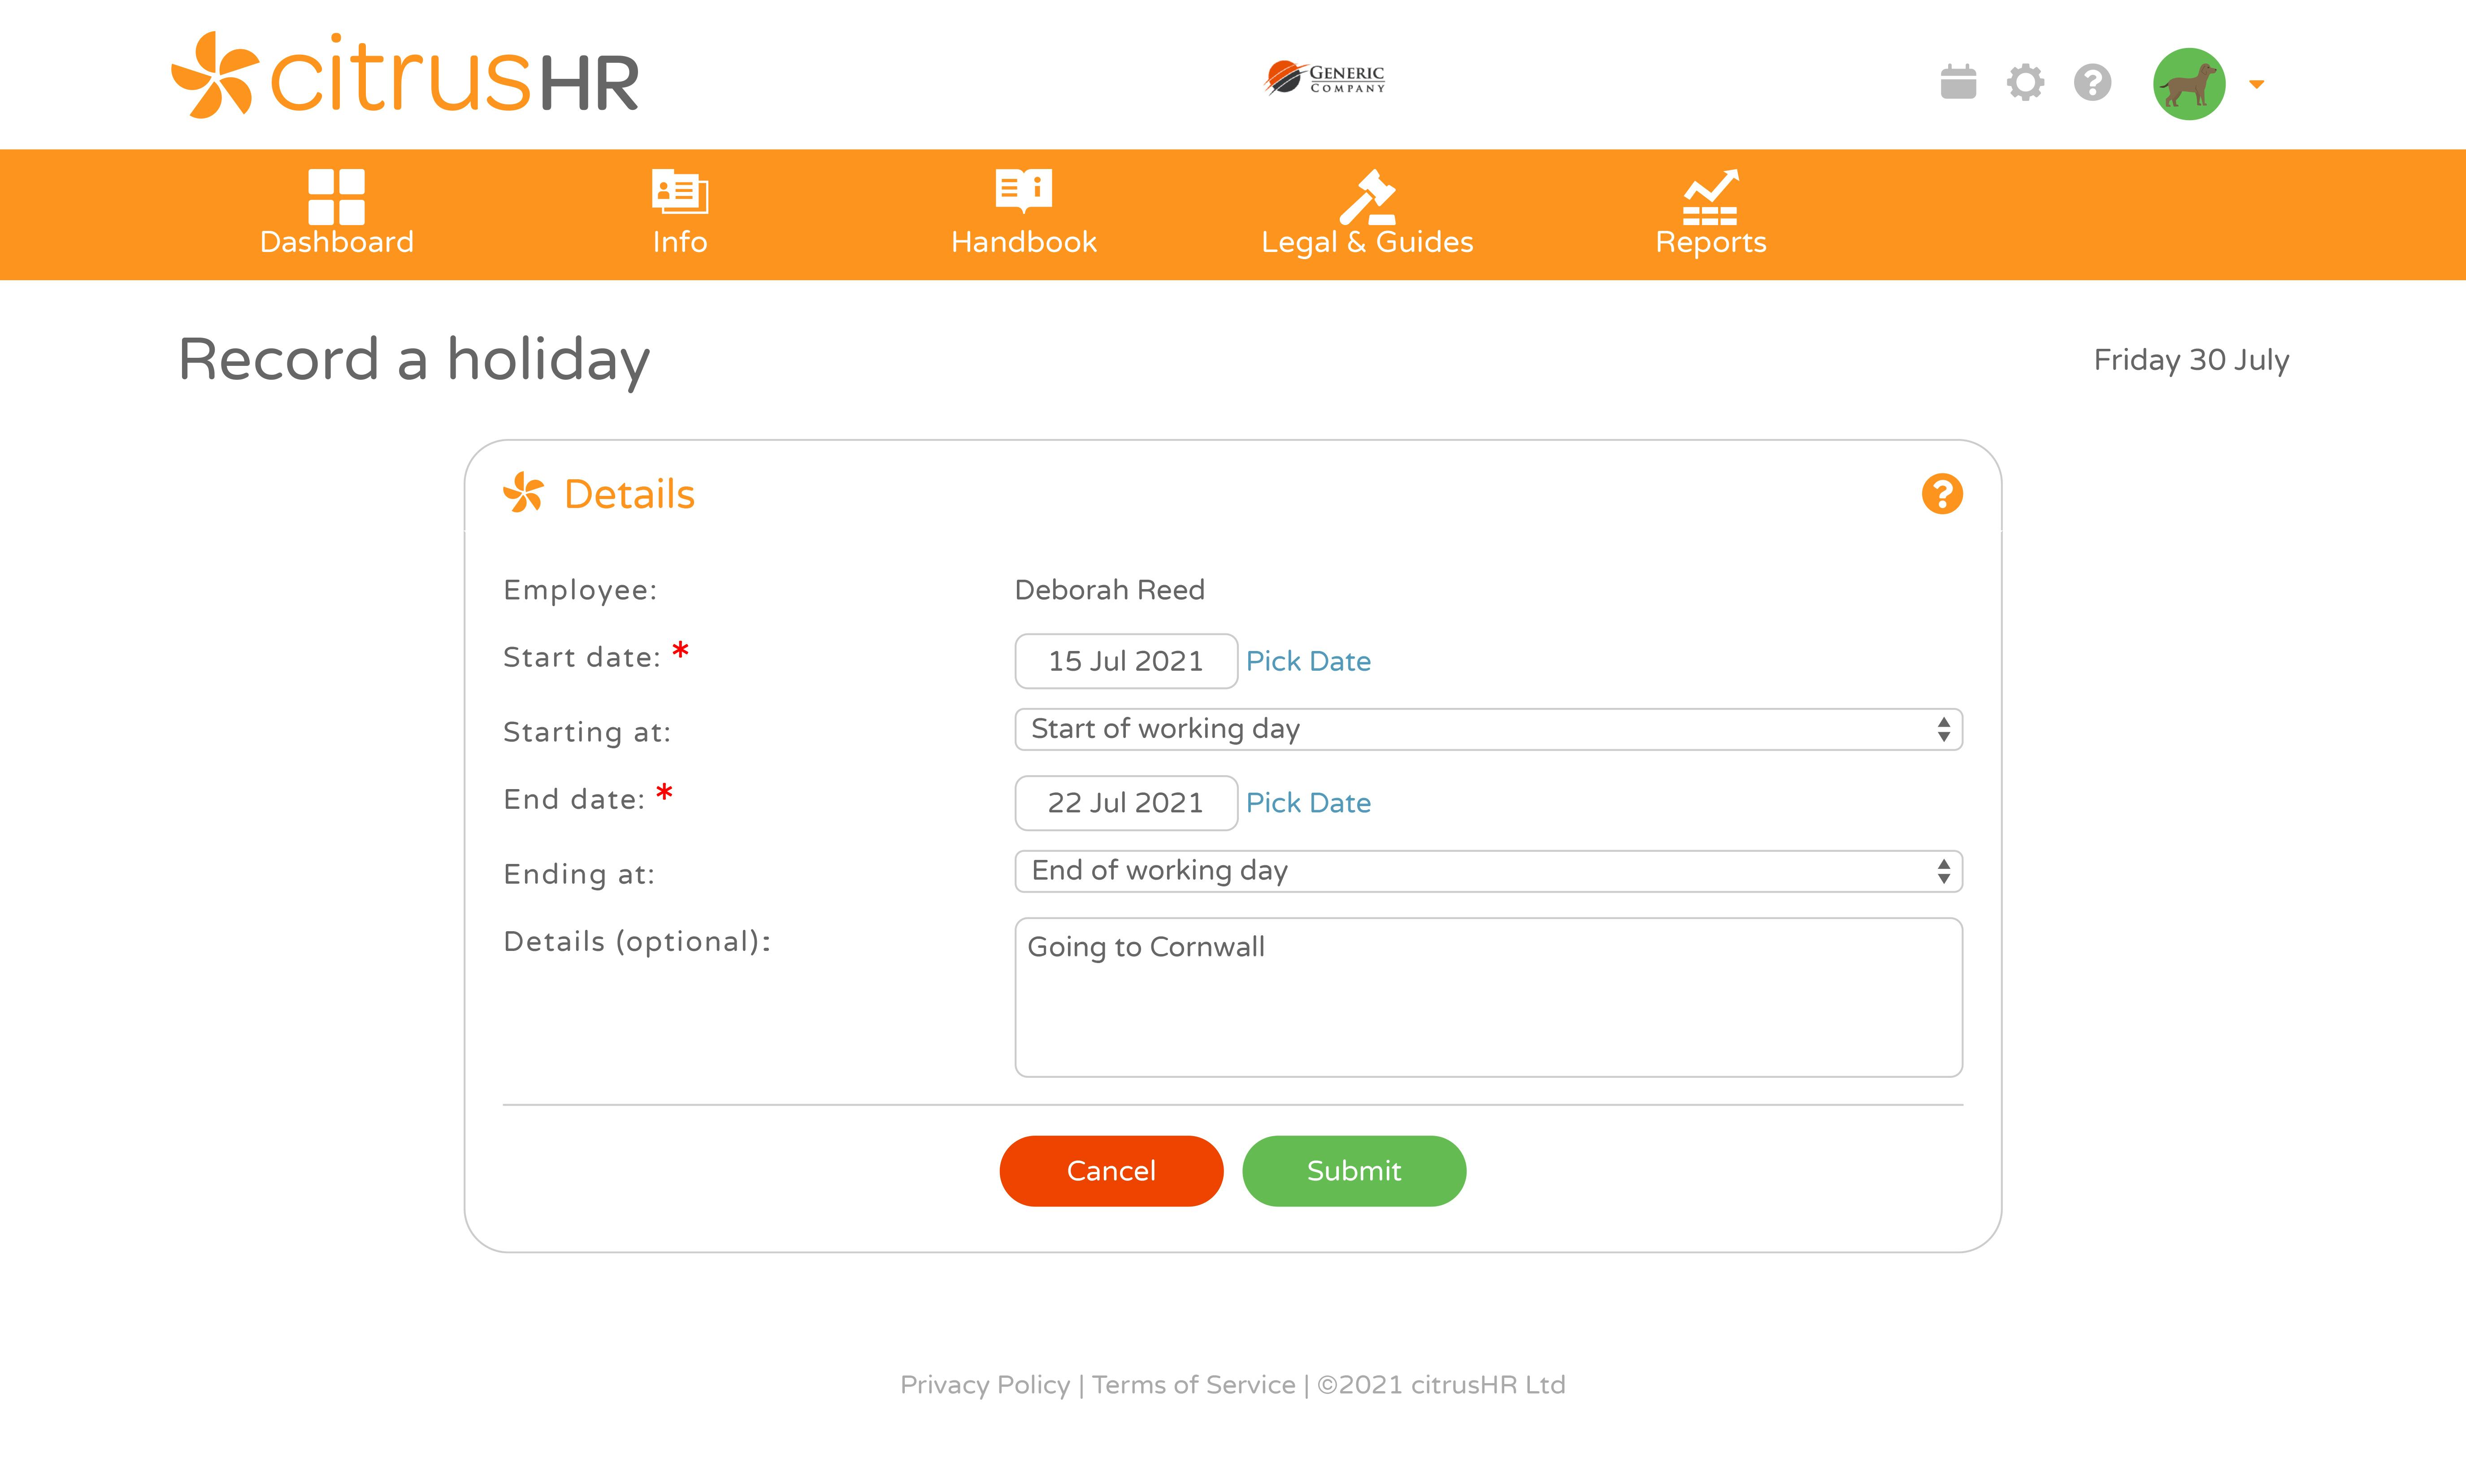
Task: Click Pick Date next to End date
Action: click(1308, 803)
